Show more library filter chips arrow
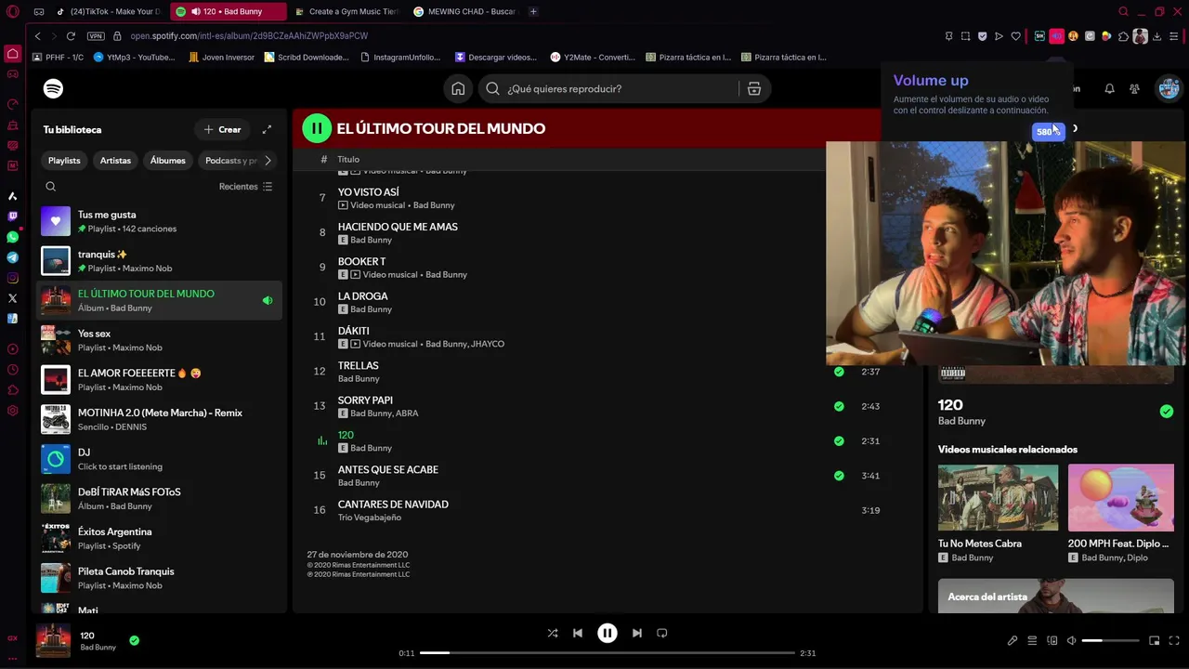 (x=268, y=161)
